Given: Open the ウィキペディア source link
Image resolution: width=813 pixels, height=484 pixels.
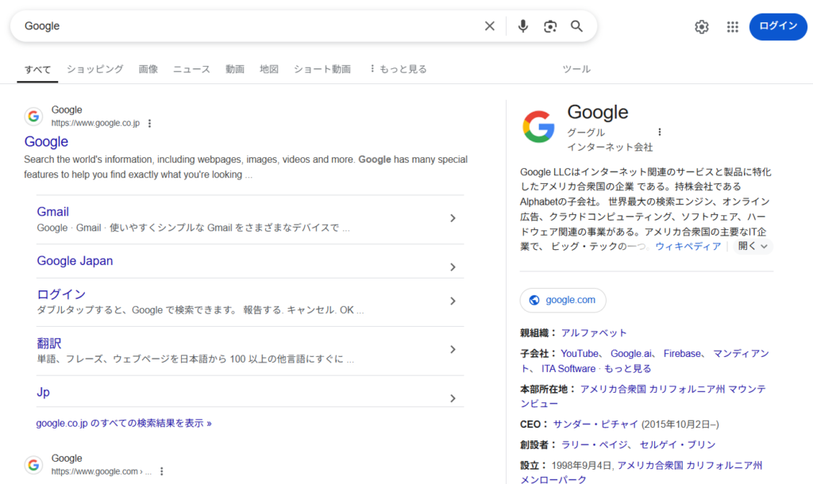Looking at the screenshot, I should click(688, 246).
